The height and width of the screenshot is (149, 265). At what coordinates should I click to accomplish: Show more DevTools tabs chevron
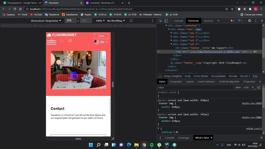tap(218, 21)
